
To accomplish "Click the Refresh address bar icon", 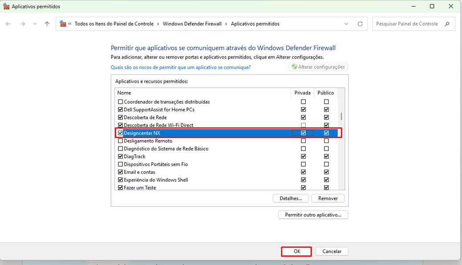I will [x=360, y=24].
